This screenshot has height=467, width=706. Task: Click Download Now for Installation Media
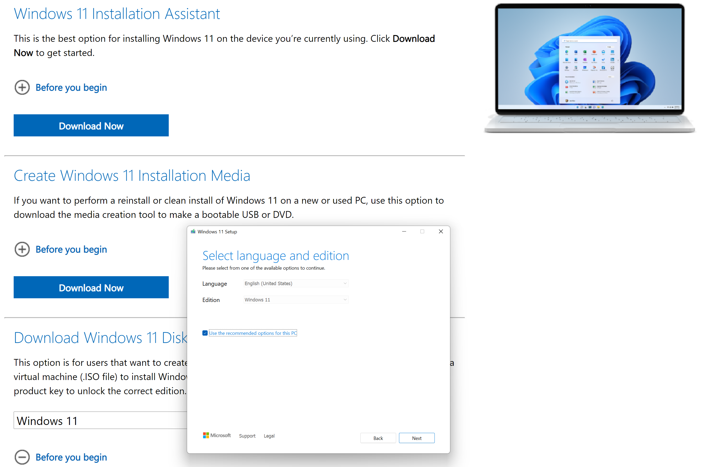[91, 287]
